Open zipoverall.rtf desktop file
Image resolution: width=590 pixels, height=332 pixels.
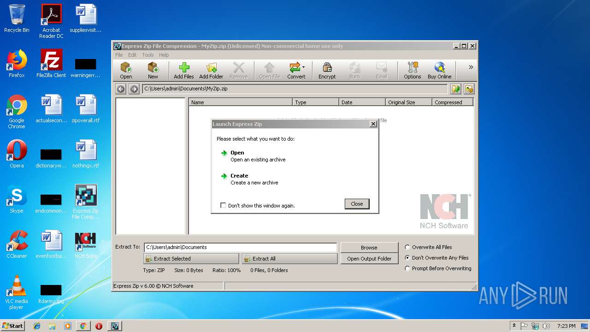click(86, 109)
